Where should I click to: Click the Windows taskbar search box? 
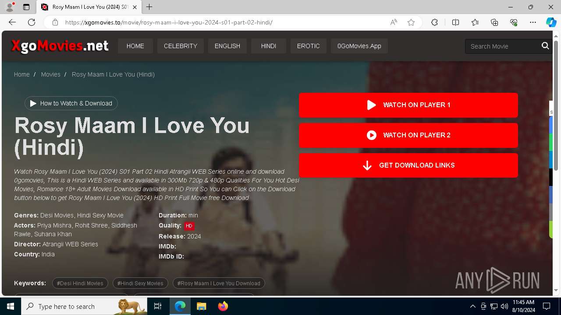click(x=84, y=306)
